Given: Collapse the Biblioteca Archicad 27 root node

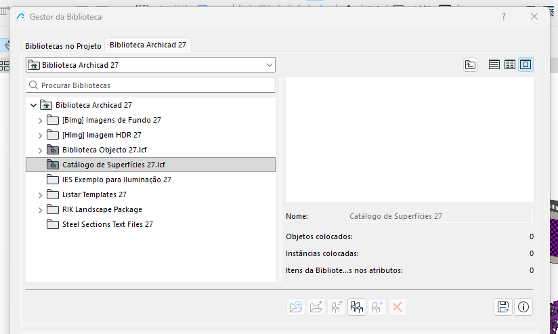Looking at the screenshot, I should (x=33, y=106).
